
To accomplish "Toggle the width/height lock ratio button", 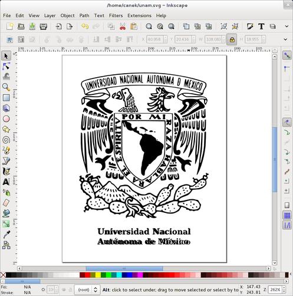I will coord(232,40).
